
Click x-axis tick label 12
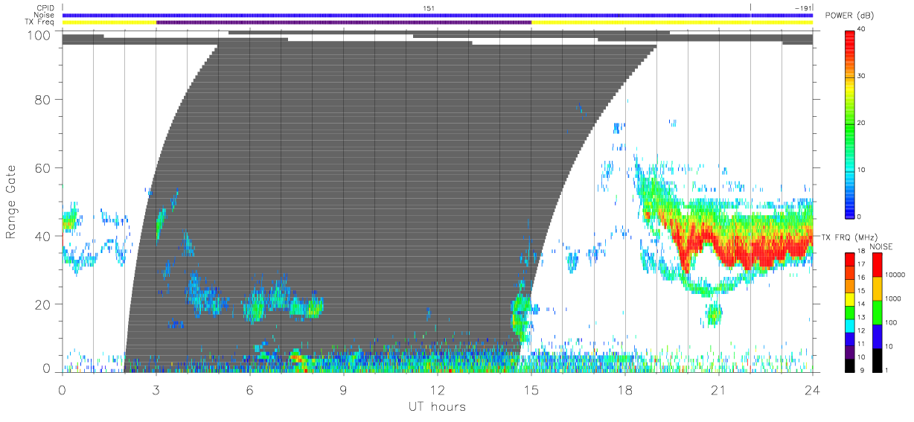[x=437, y=390]
